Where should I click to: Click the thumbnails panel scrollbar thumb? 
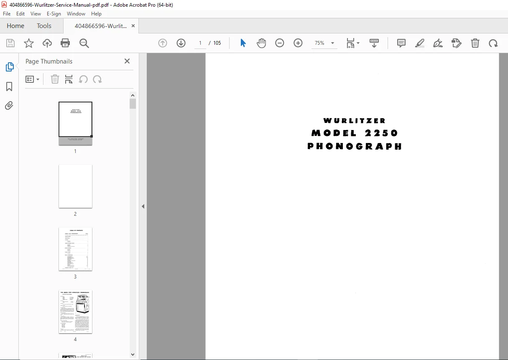coord(133,104)
